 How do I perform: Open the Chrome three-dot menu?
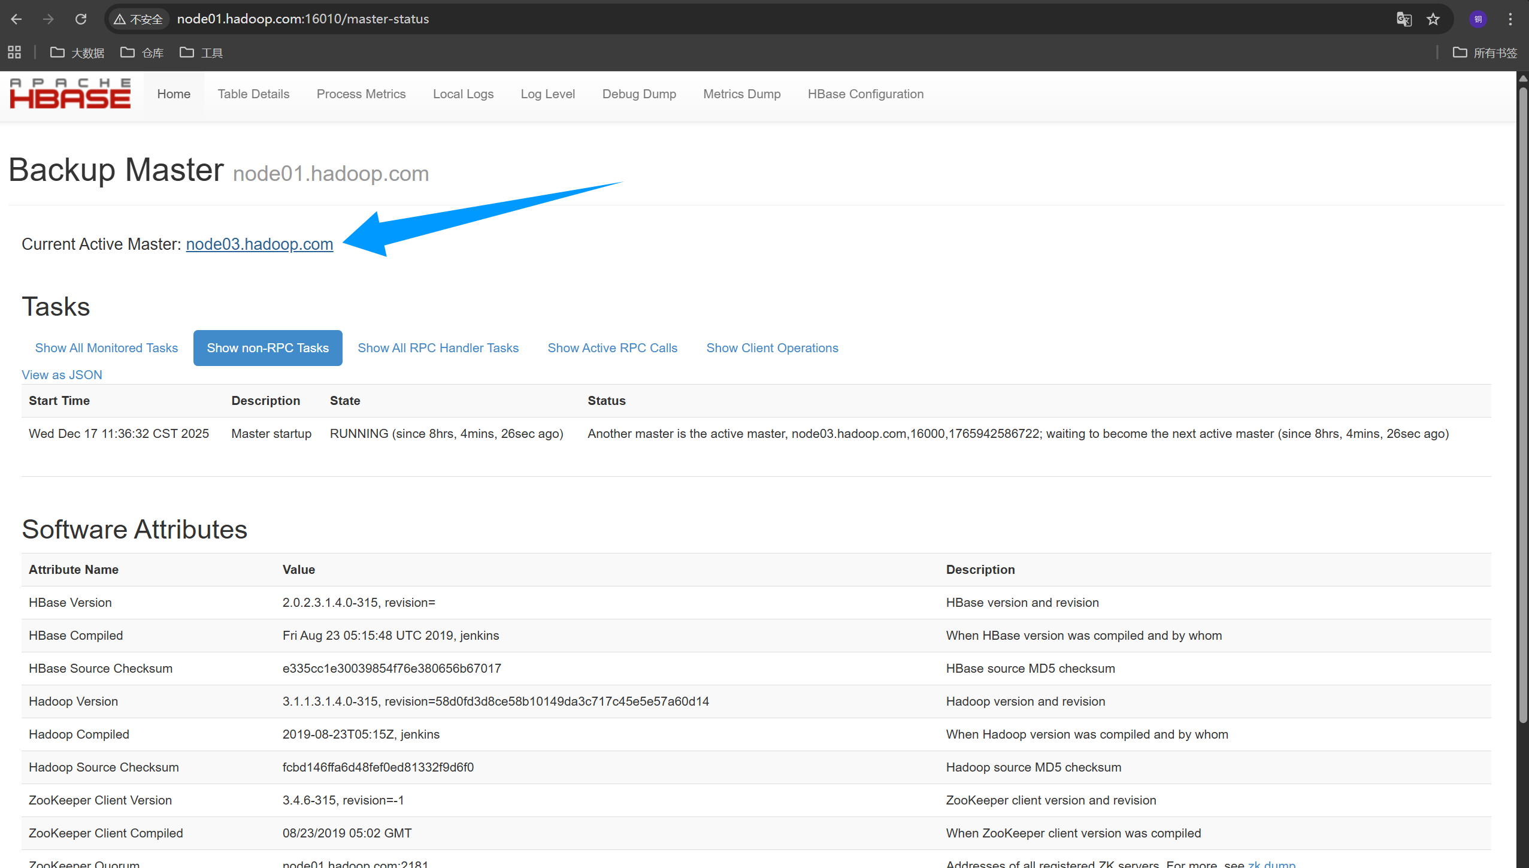pos(1510,19)
